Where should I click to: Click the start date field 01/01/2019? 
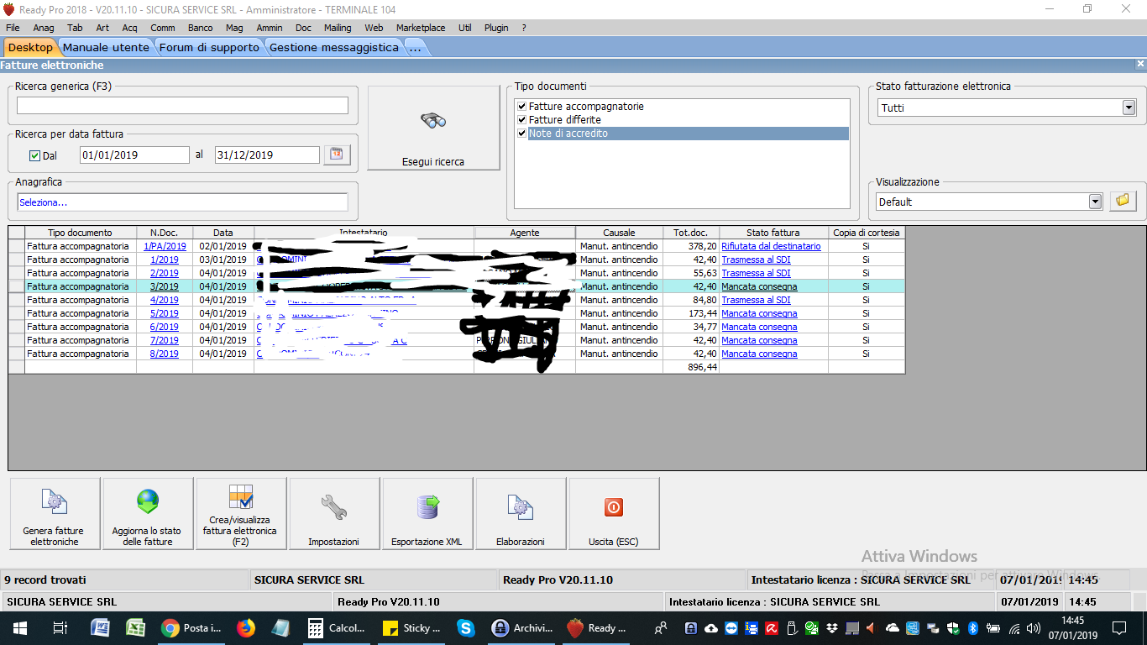pos(134,155)
